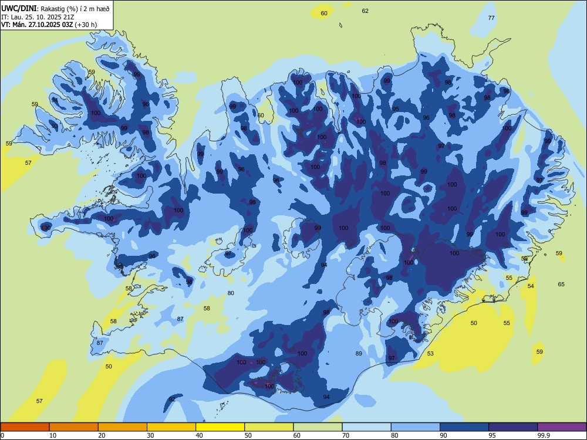The image size is (587, 440).
Task: Click the 20–30 amber legend swatch
Action: 123,427
